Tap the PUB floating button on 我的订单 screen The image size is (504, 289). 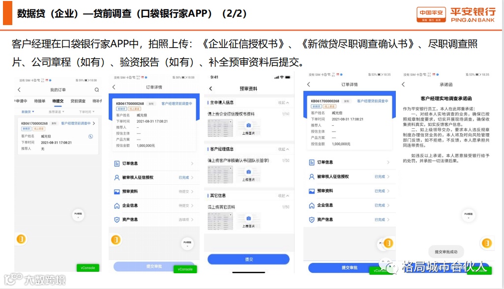78,214
